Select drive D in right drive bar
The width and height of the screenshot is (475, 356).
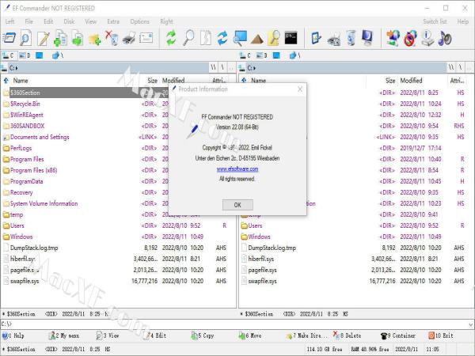[x=262, y=55]
